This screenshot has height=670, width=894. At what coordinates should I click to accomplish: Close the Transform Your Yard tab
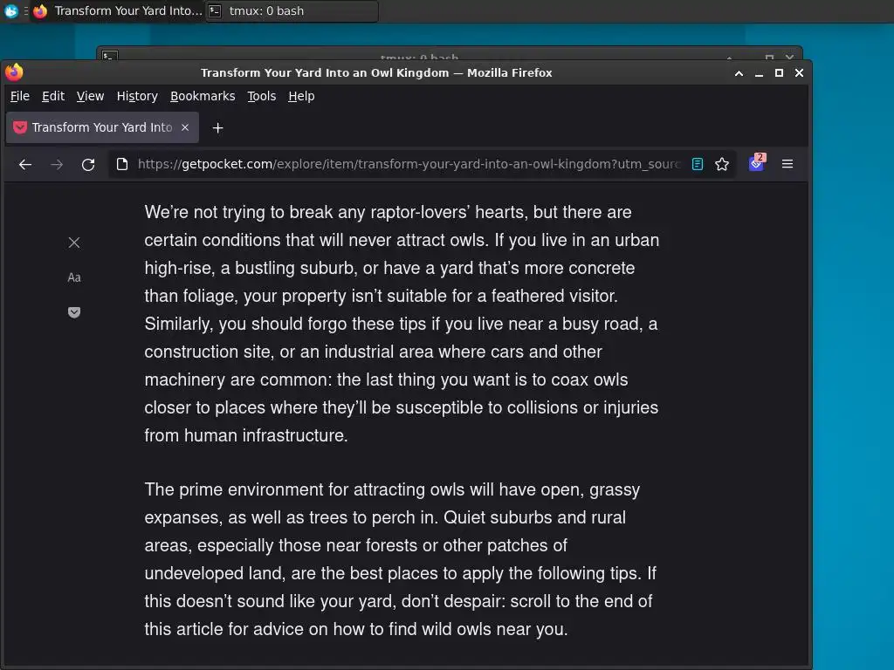point(185,127)
